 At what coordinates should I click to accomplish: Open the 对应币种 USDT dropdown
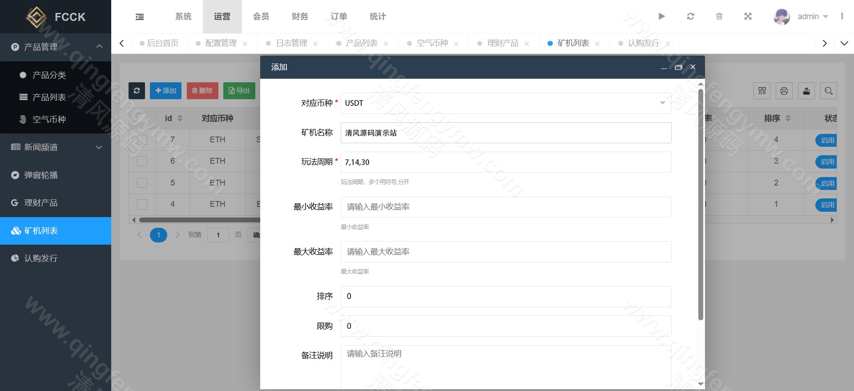coord(506,103)
